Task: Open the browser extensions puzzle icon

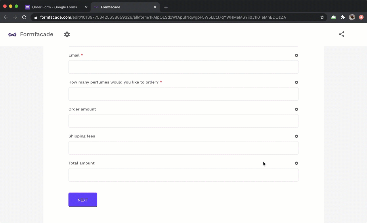Action: point(343,17)
